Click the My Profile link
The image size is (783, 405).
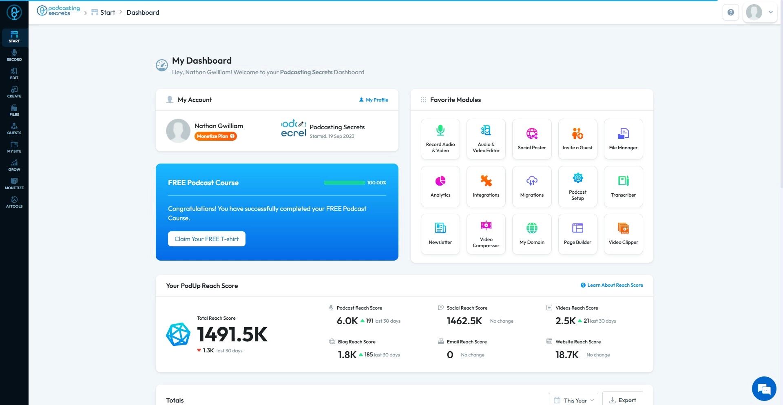coord(374,100)
